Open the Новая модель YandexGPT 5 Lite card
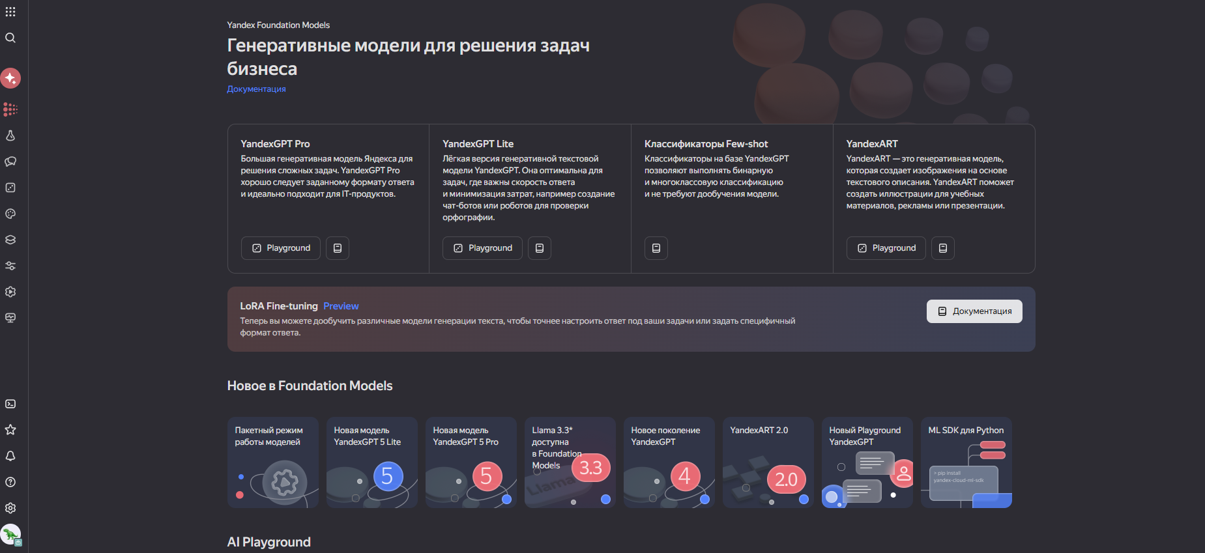The height and width of the screenshot is (553, 1205). click(372, 462)
